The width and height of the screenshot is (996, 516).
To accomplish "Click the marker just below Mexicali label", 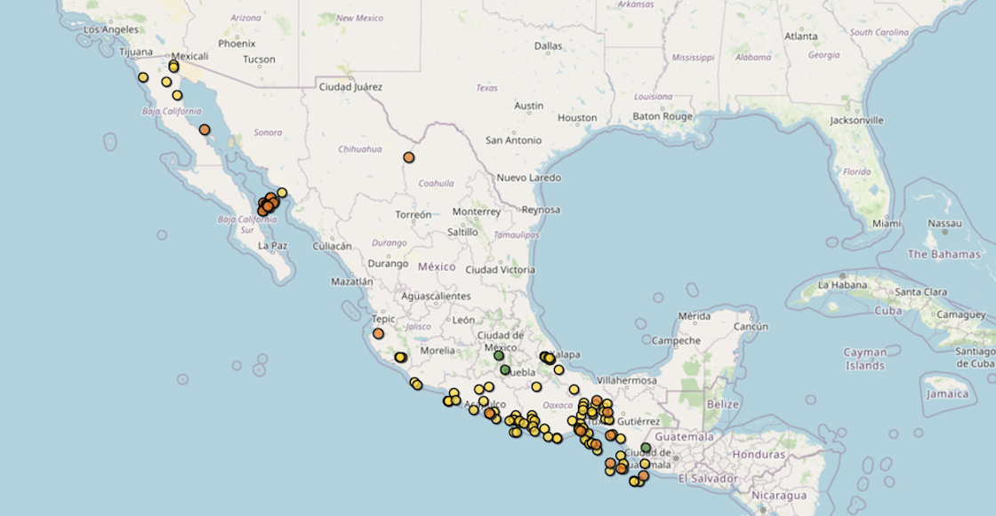I will click(173, 67).
